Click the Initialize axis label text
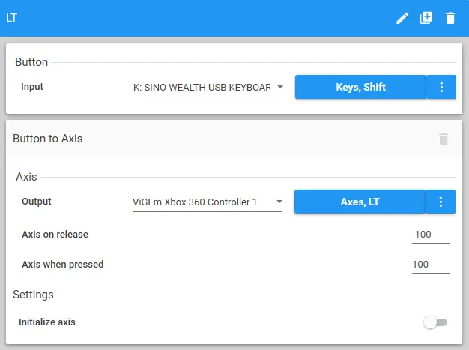469x350 pixels. tap(47, 322)
